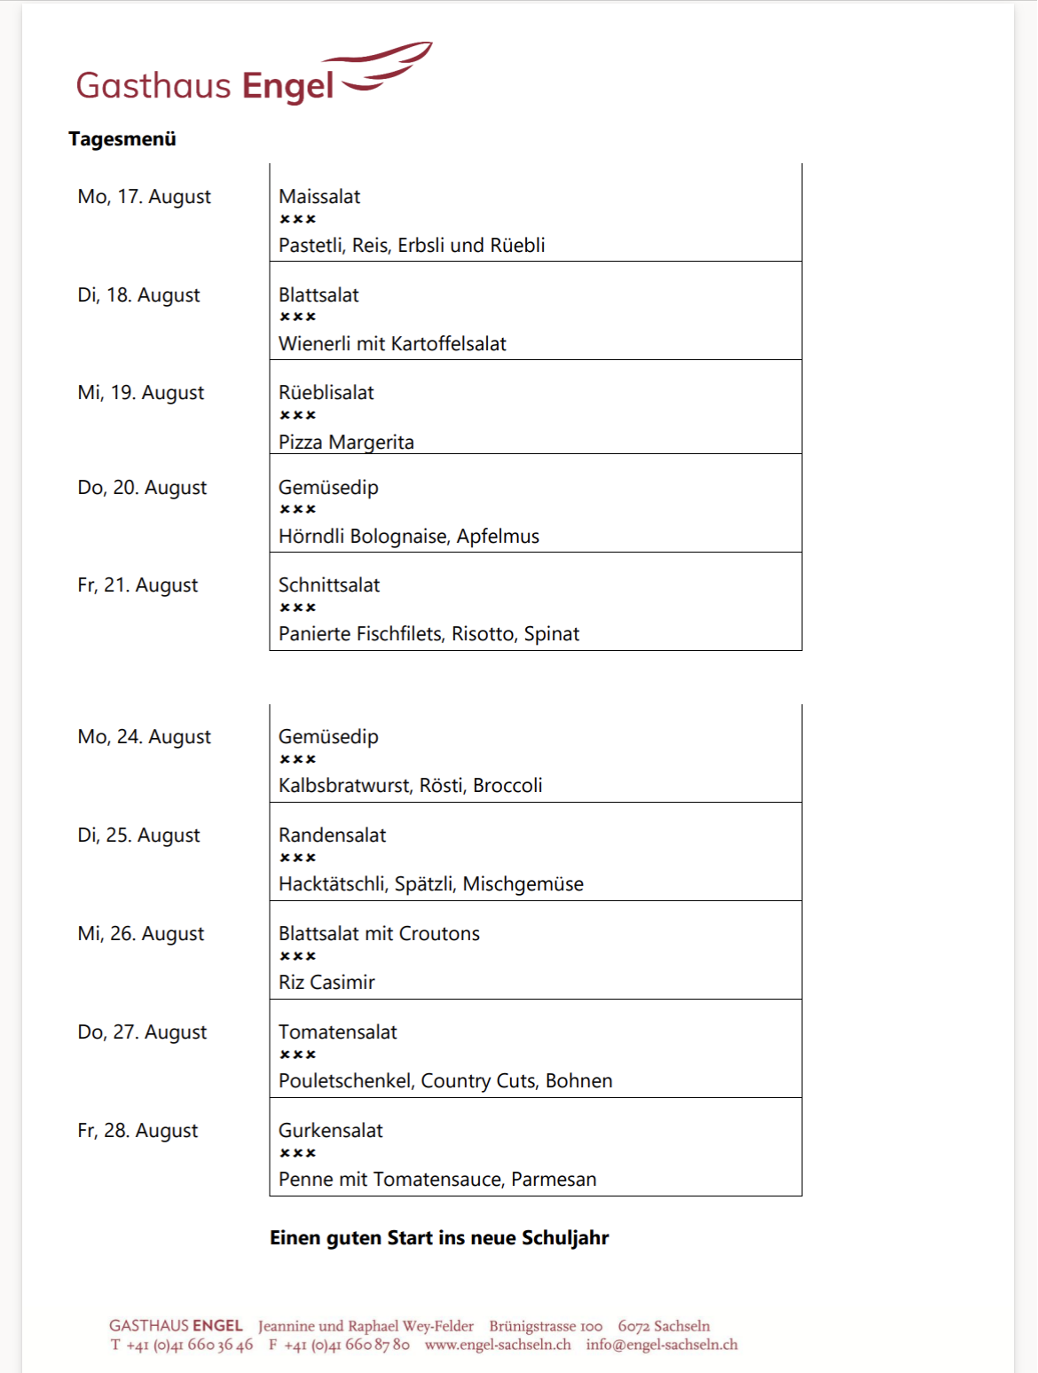Image resolution: width=1038 pixels, height=1373 pixels.
Task: Click the Einen guten Start ins neue Schuljahr text
Action: (x=439, y=1238)
